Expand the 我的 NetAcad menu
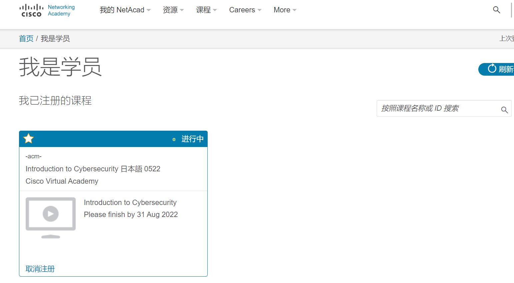Image resolution: width=514 pixels, height=283 pixels. tap(125, 10)
